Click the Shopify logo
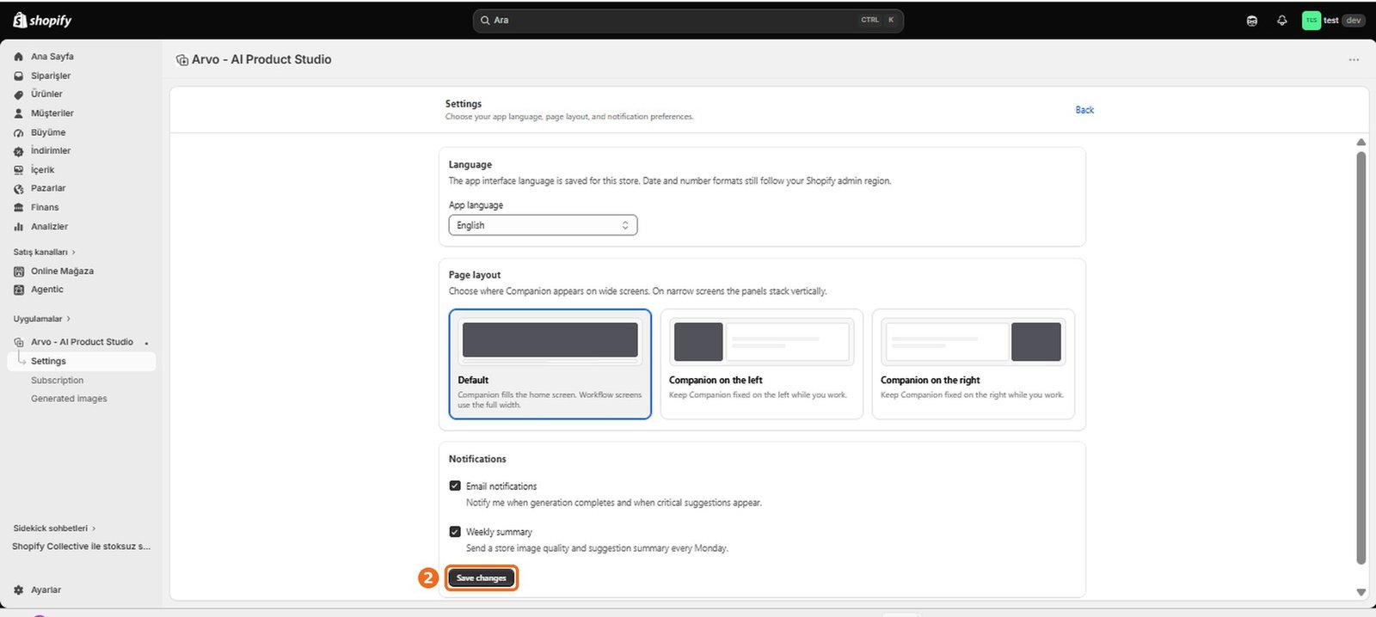Image resolution: width=1376 pixels, height=617 pixels. pyautogui.click(x=42, y=20)
